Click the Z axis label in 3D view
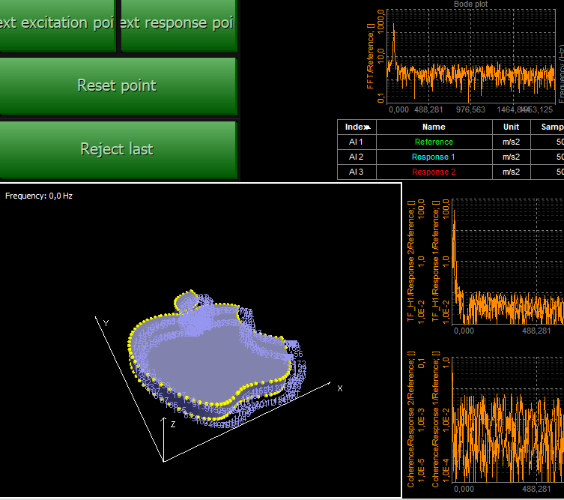The image size is (564, 500). 173,424
